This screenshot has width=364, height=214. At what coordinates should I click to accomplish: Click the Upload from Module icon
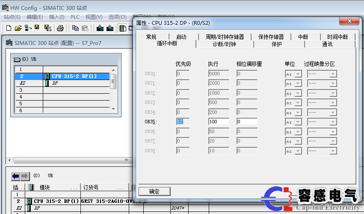(110, 28)
